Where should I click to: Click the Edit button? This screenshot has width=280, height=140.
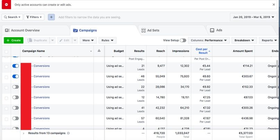pyautogui.click(x=65, y=40)
